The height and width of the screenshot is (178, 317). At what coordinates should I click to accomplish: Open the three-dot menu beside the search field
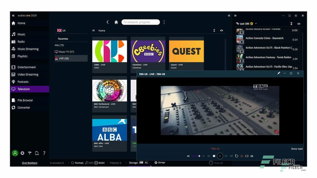tap(164, 22)
